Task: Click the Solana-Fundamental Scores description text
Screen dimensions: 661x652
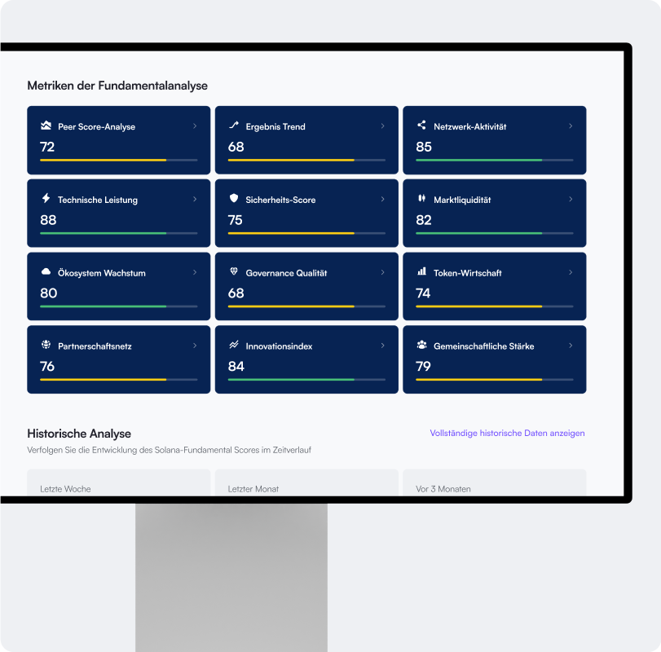Action: (169, 450)
